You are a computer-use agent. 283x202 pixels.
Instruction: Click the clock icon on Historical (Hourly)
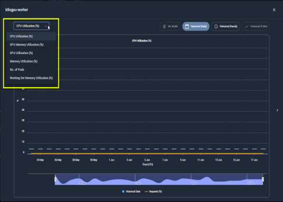(x=216, y=27)
